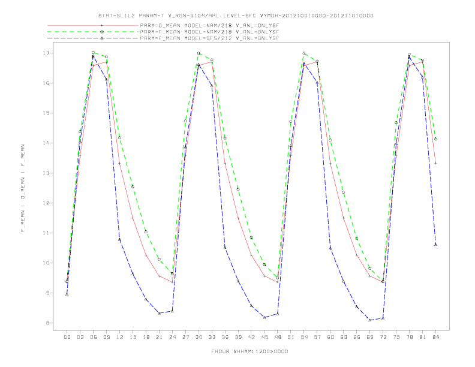This screenshot has width=475, height=367.
Task: Click the x-axis tick label 12
Action: [120, 337]
